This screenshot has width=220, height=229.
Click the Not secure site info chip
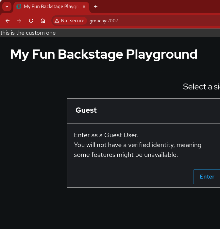point(69,21)
